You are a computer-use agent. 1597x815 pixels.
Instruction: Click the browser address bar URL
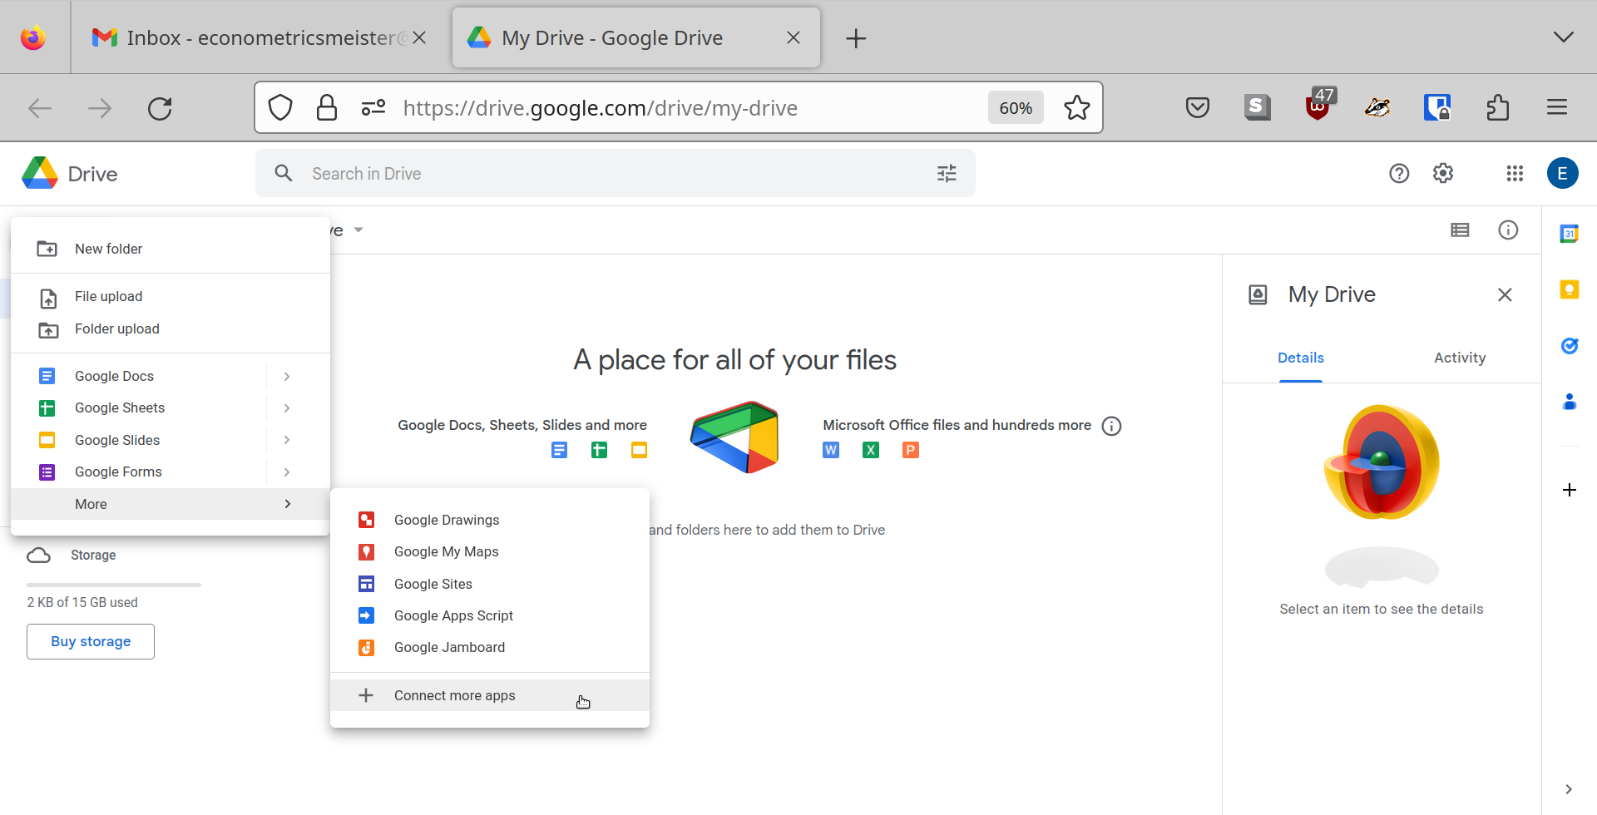click(601, 108)
